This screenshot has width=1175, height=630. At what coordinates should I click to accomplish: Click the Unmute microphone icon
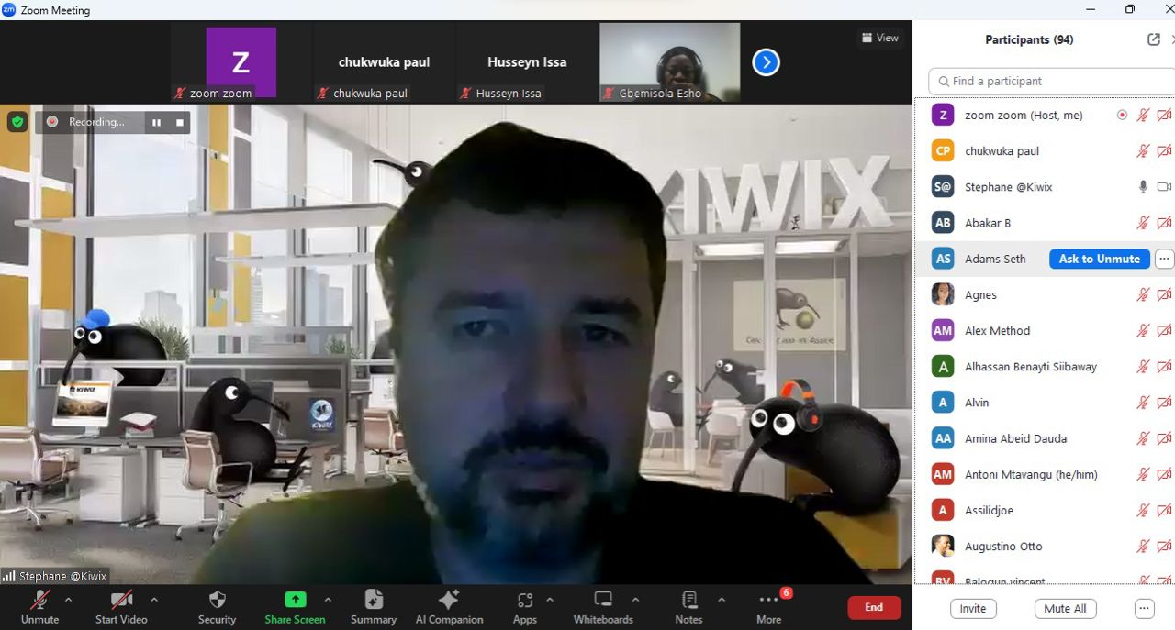(39, 600)
